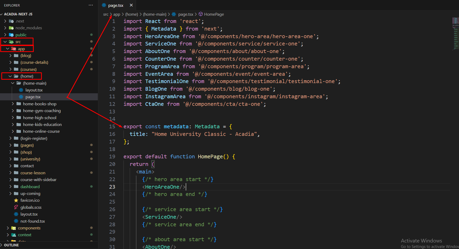Select the app breadcrumb segment
Screen dimensions: 459x249
point(117,14)
